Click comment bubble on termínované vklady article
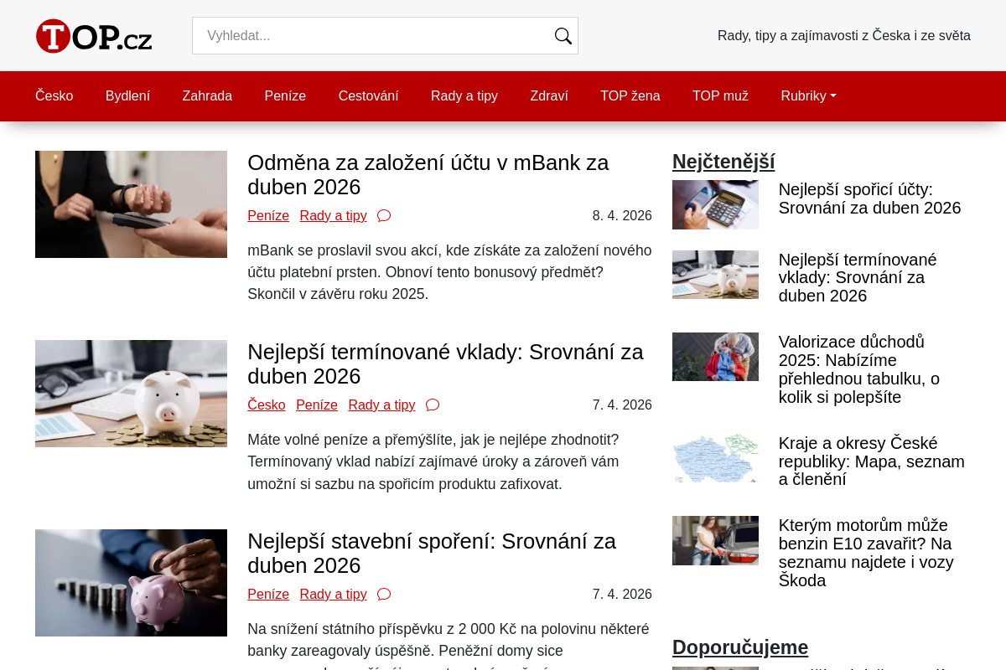 tap(432, 405)
